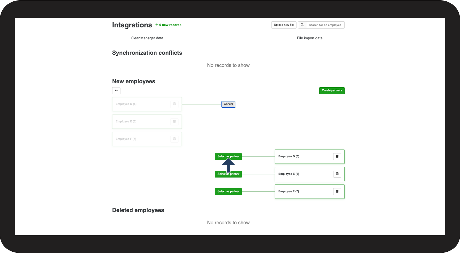460x253 pixels.
Task: Open database icon on faded Employee F (7) card
Action: [x=174, y=139]
